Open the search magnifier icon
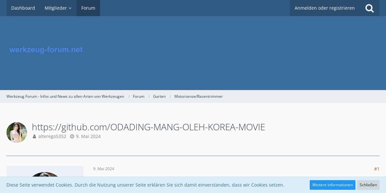 coord(370,8)
